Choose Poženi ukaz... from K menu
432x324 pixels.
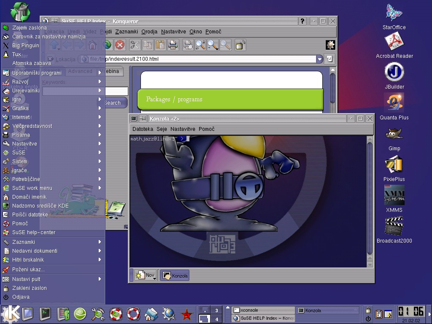coord(53,270)
